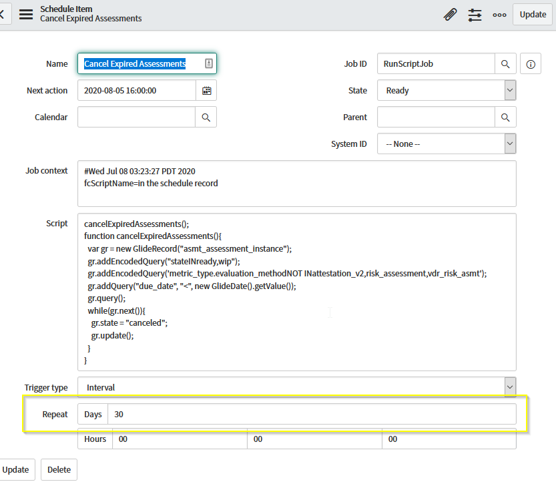This screenshot has width=556, height=488.
Task: Open the State dropdown
Action: click(509, 90)
